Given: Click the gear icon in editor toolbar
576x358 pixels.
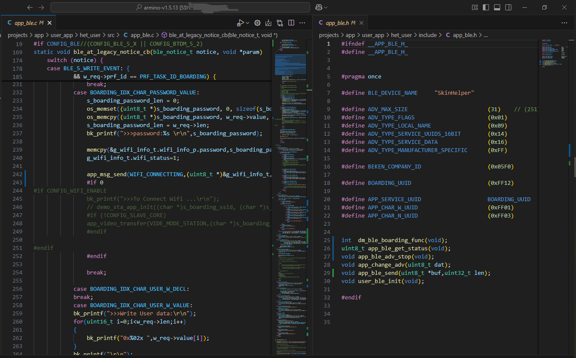Looking at the screenshot, I should click(257, 23).
